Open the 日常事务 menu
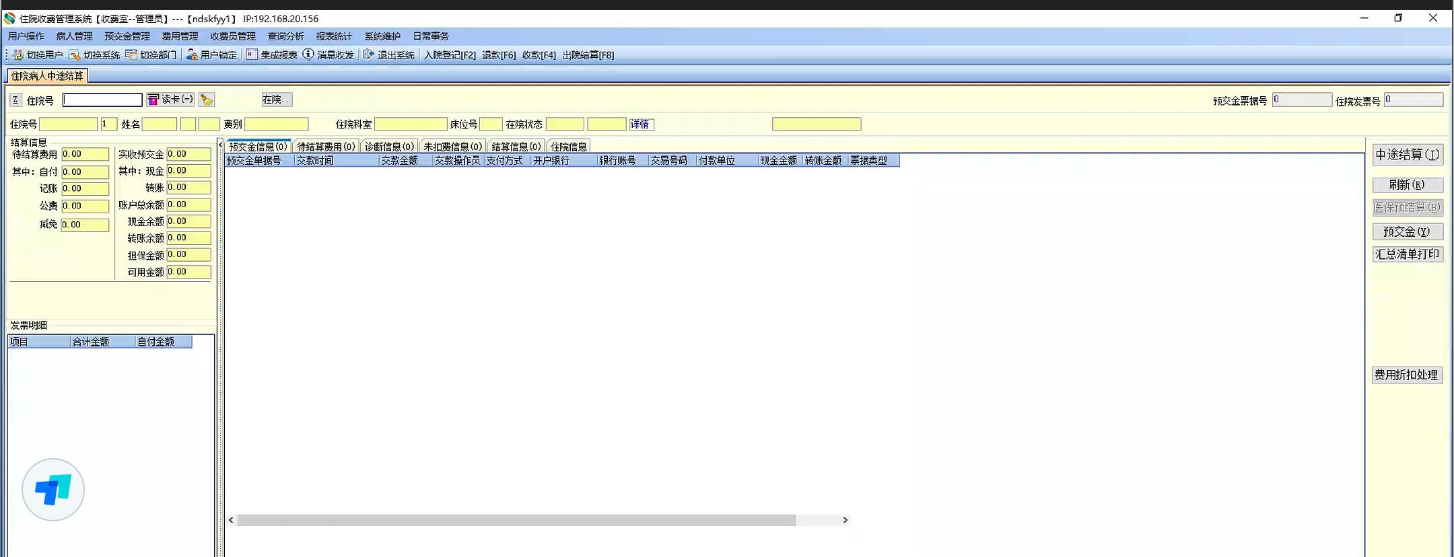This screenshot has height=557, width=1454. pos(431,36)
